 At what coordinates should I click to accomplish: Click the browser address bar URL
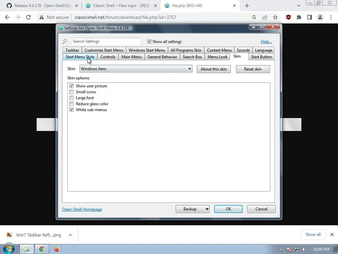[125, 17]
